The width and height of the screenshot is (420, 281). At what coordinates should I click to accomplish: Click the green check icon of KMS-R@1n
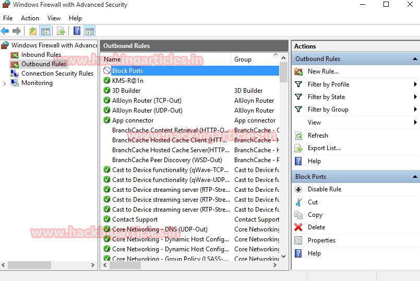(x=107, y=81)
